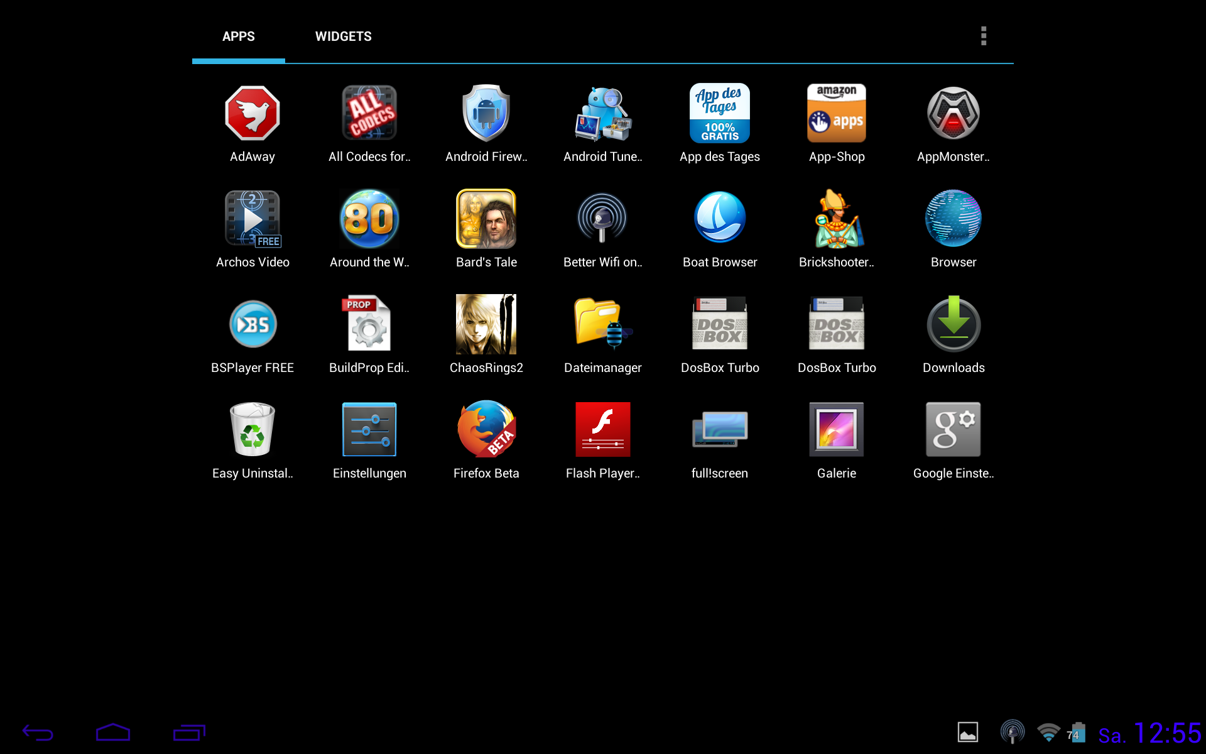Open Einstellungen settings app
The height and width of the screenshot is (754, 1206).
click(369, 429)
